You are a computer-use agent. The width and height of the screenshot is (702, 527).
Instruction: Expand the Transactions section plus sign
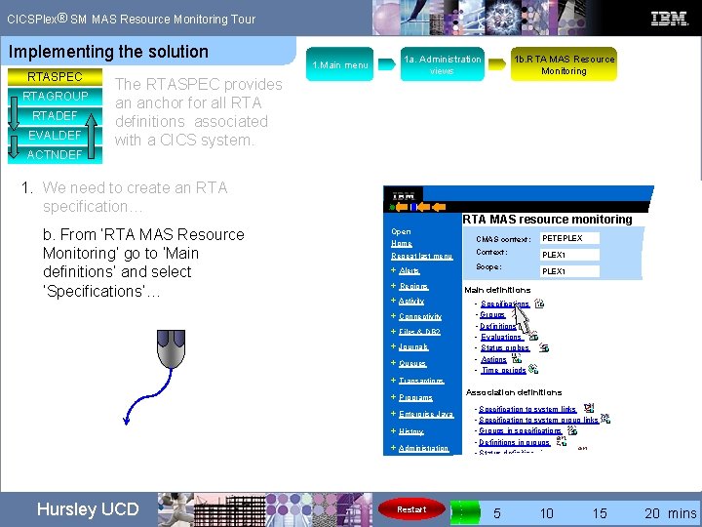[x=393, y=380]
